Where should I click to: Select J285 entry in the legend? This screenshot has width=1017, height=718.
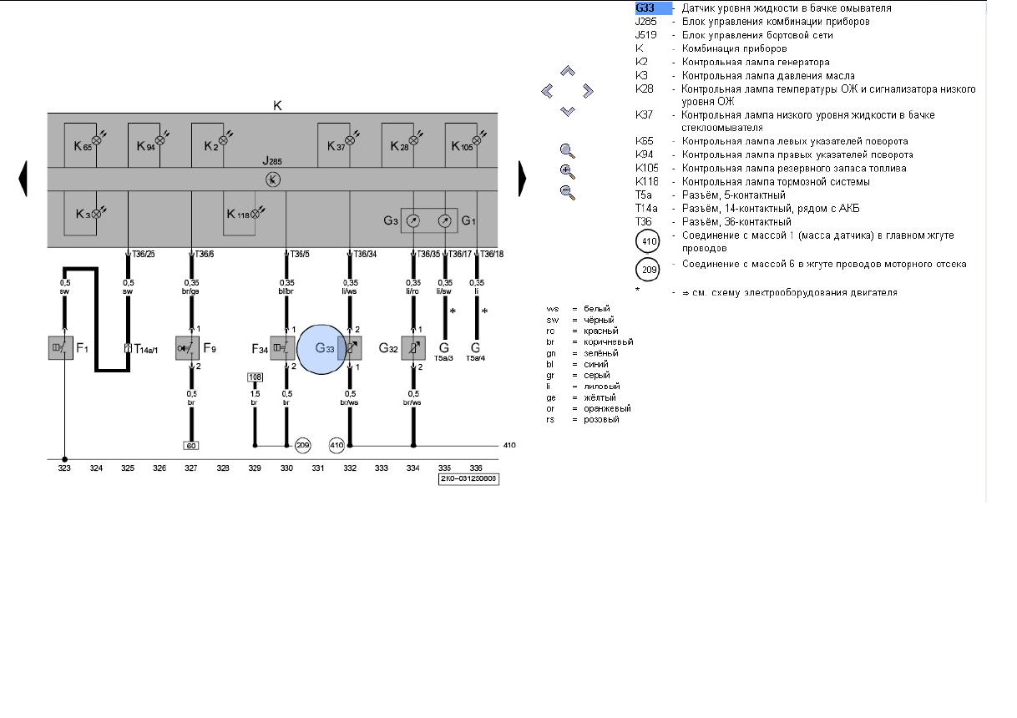point(752,22)
